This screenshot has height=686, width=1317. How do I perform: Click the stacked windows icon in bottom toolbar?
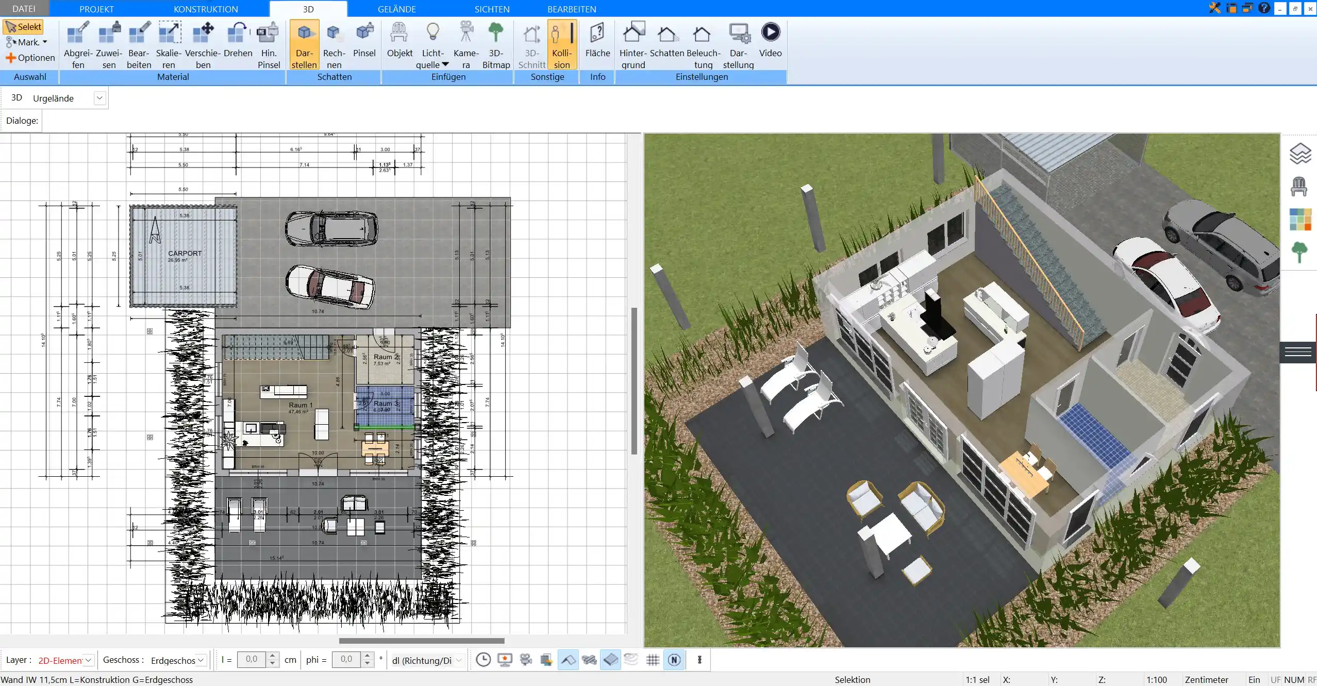pos(546,660)
